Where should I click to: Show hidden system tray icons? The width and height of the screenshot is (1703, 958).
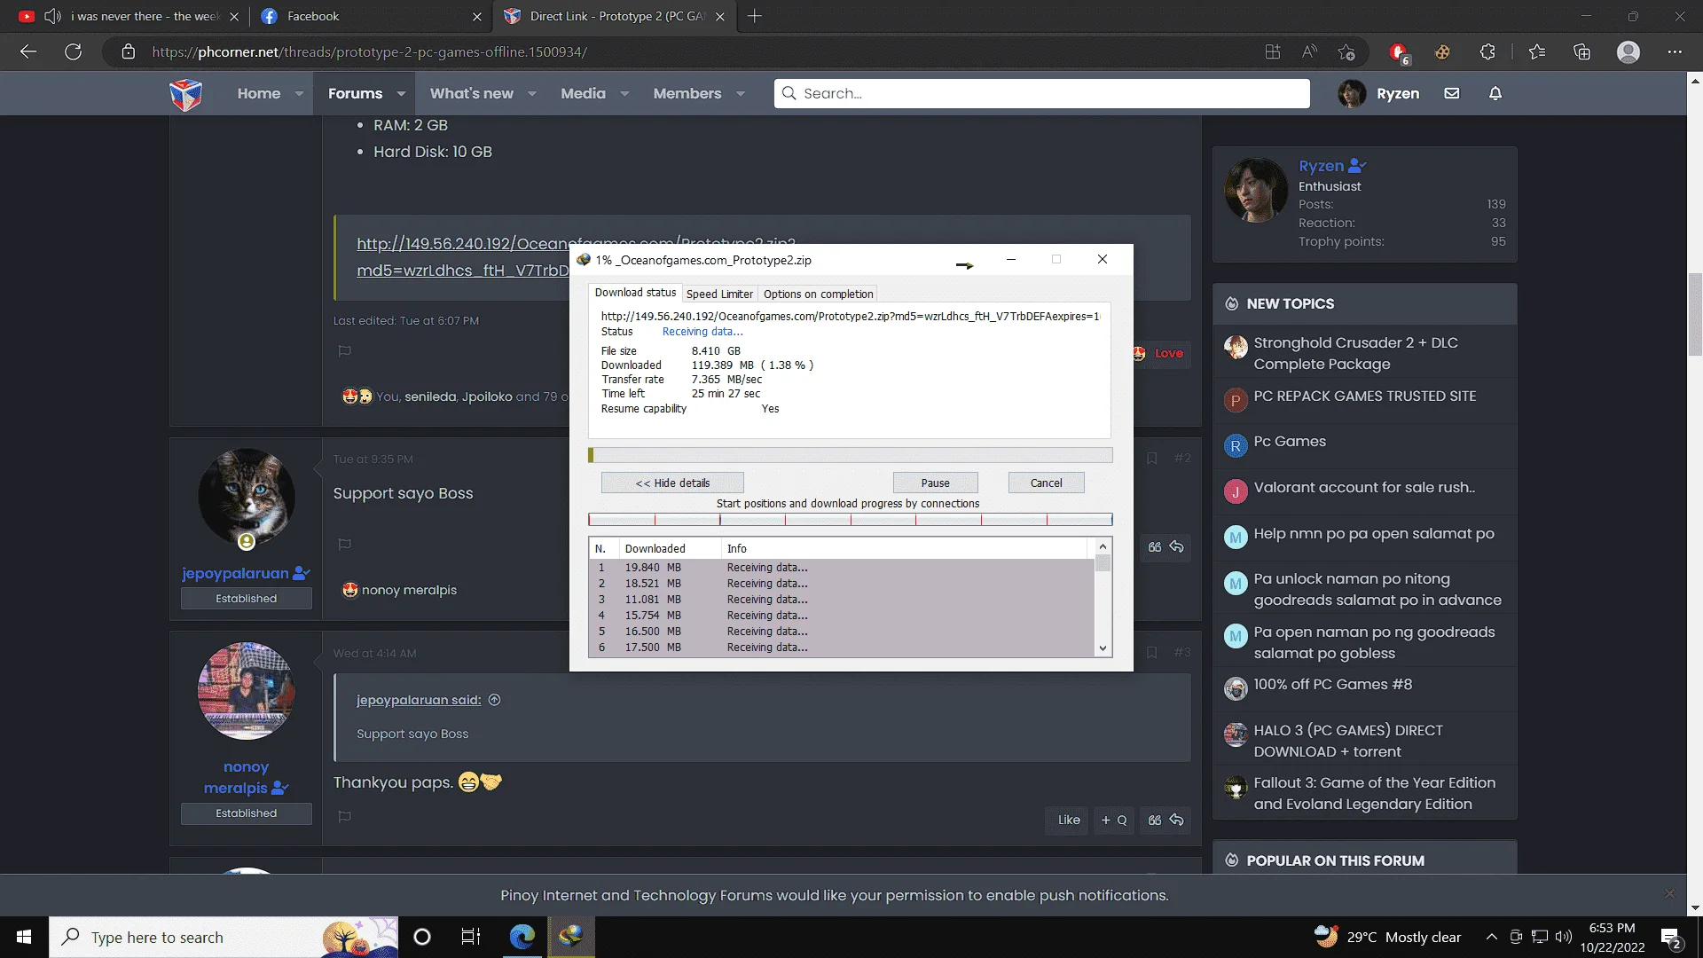point(1492,937)
